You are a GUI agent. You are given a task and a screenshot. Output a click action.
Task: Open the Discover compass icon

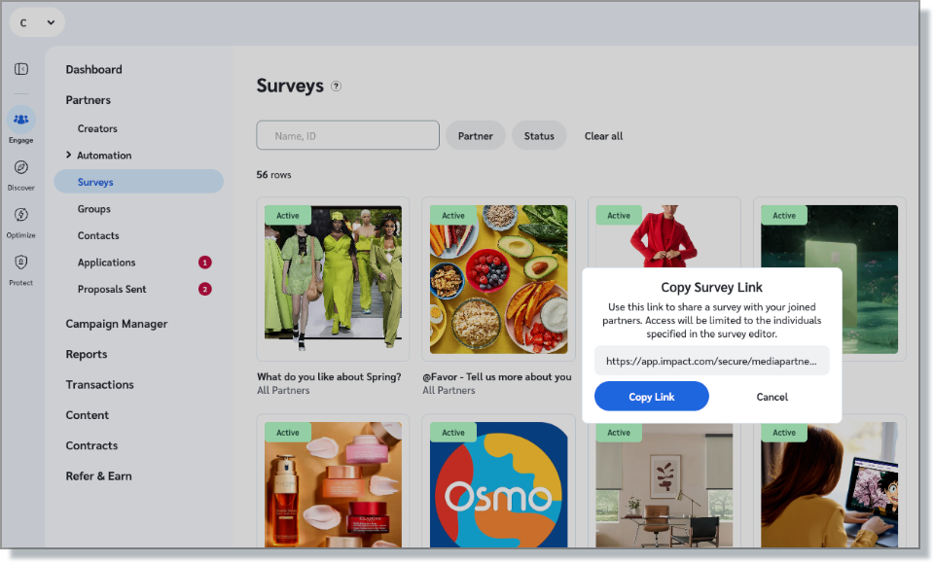pyautogui.click(x=20, y=167)
